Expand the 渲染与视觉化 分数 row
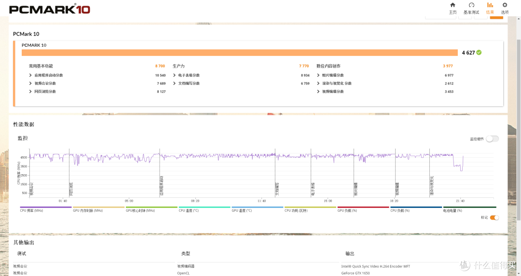521x276 pixels. (334, 83)
